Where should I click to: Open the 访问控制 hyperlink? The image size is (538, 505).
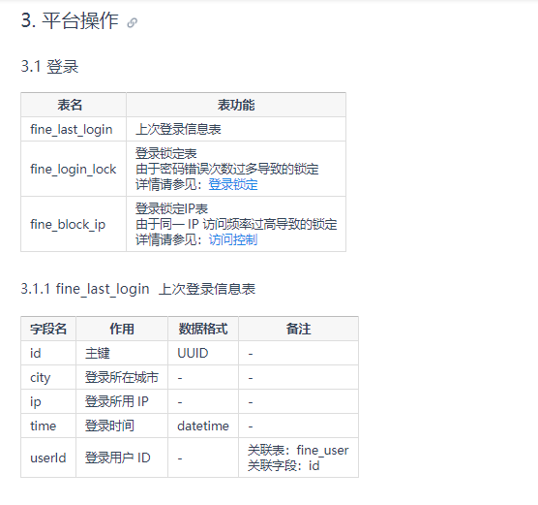pos(233,239)
